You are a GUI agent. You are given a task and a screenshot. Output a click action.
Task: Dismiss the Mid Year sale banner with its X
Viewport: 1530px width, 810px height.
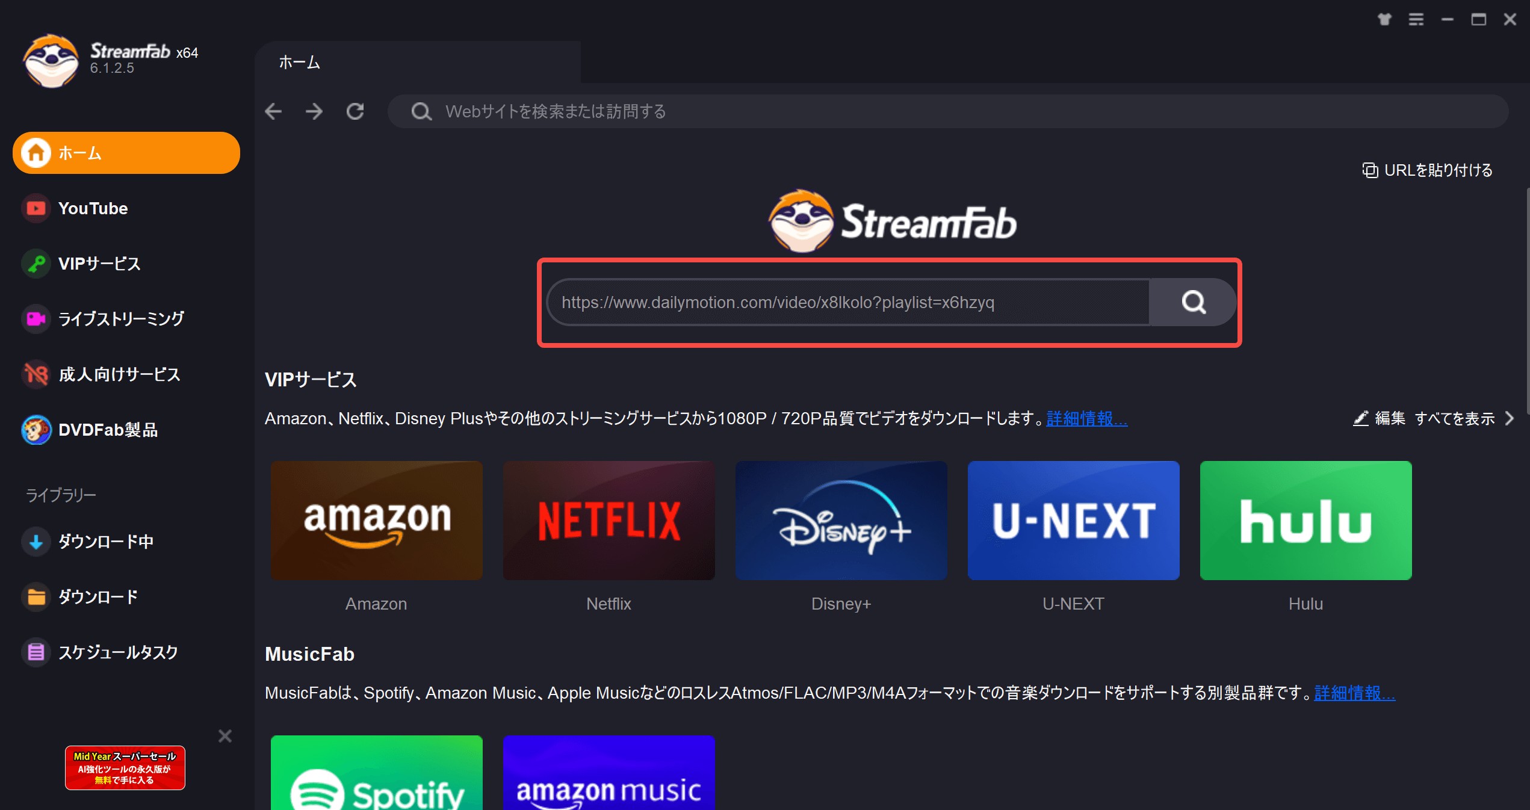pos(225,736)
